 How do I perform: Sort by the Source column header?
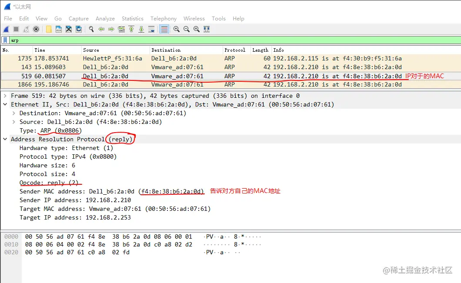tap(116, 50)
